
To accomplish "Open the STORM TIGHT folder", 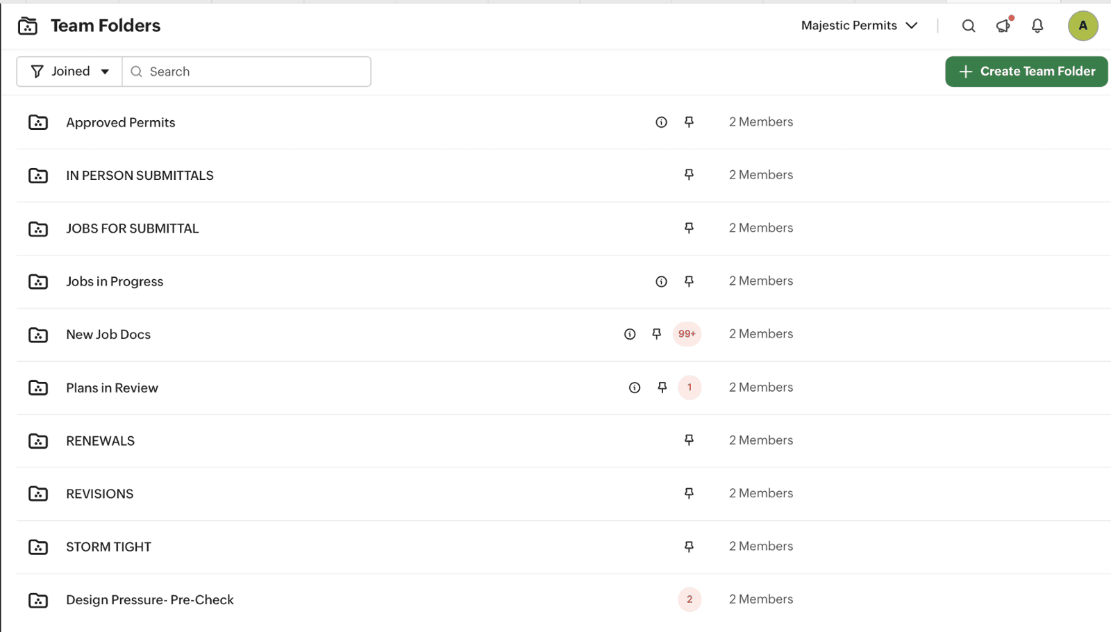I will click(108, 547).
